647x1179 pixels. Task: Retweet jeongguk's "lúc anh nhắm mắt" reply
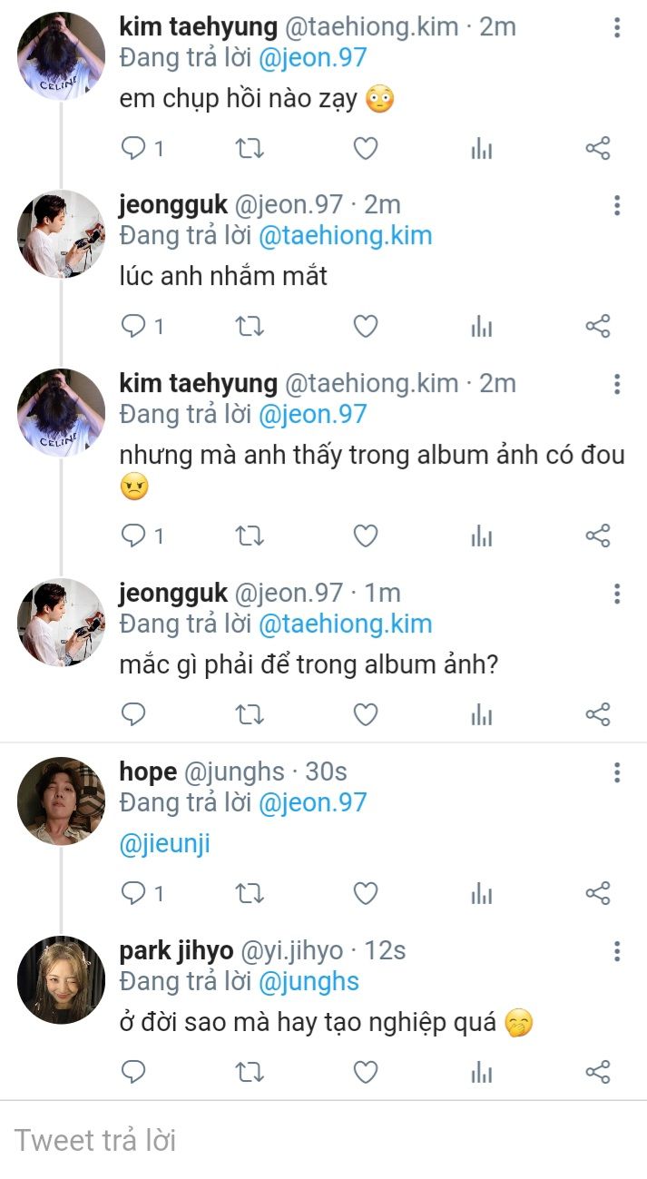click(x=250, y=326)
